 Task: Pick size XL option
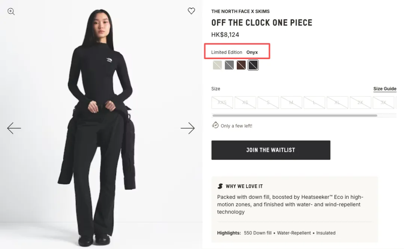(x=337, y=102)
